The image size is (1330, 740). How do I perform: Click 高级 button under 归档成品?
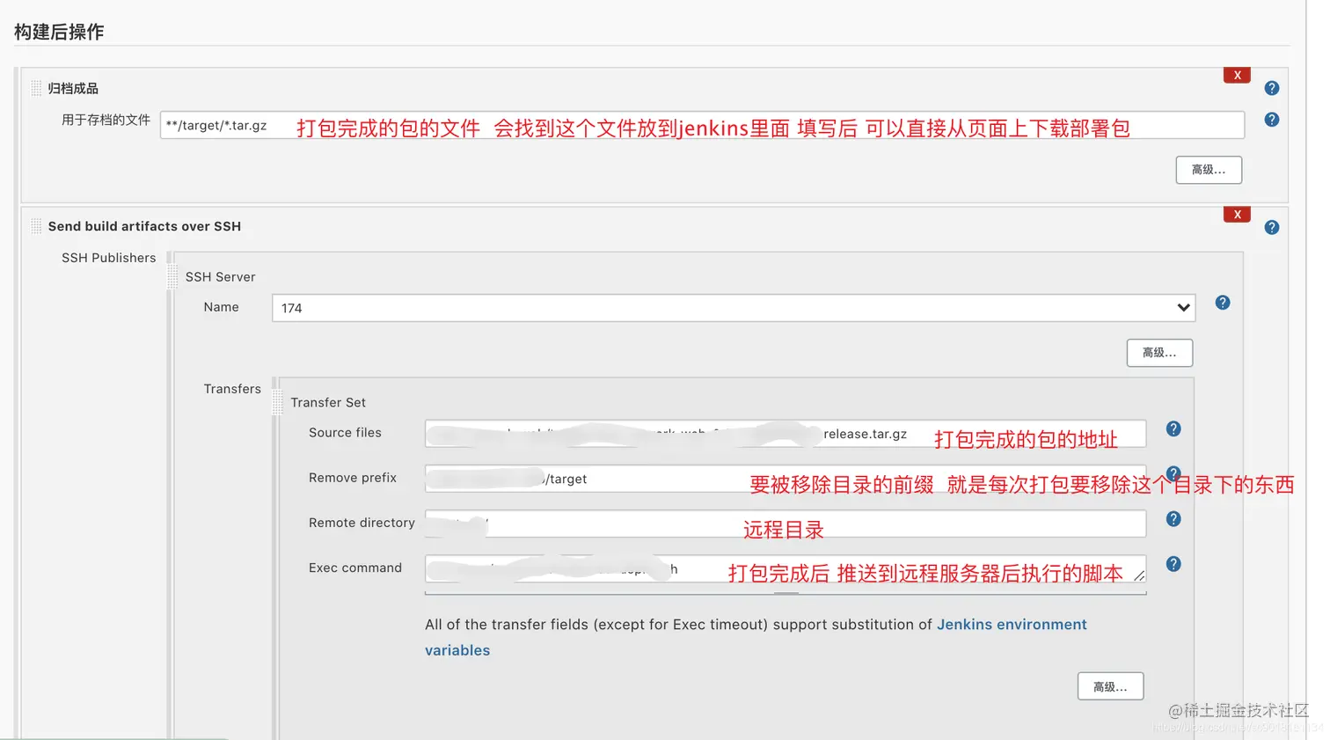(1209, 170)
